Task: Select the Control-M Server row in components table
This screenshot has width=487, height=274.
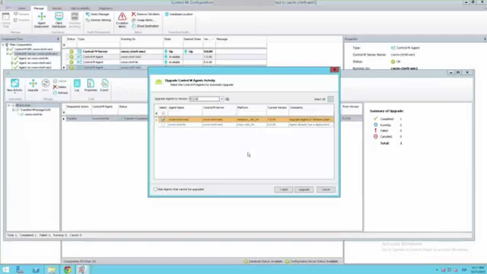Action: pos(166,51)
